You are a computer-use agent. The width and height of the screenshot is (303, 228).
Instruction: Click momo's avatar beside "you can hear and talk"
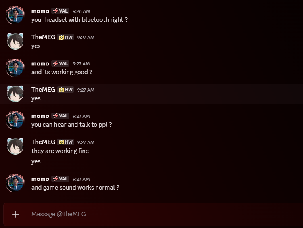(x=15, y=120)
